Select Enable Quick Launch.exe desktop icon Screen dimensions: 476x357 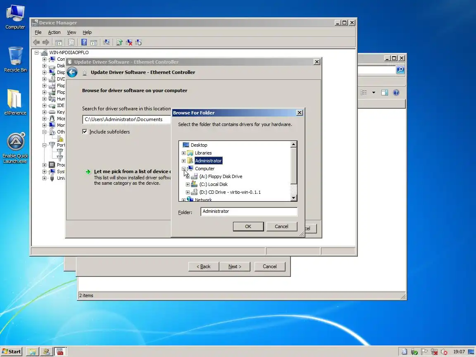pos(15,148)
